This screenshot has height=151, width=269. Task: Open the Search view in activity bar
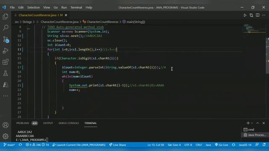point(5,28)
